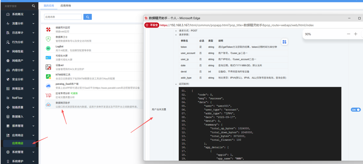
Task: Switch to the 应用市场 tab
Action: coord(66,6)
